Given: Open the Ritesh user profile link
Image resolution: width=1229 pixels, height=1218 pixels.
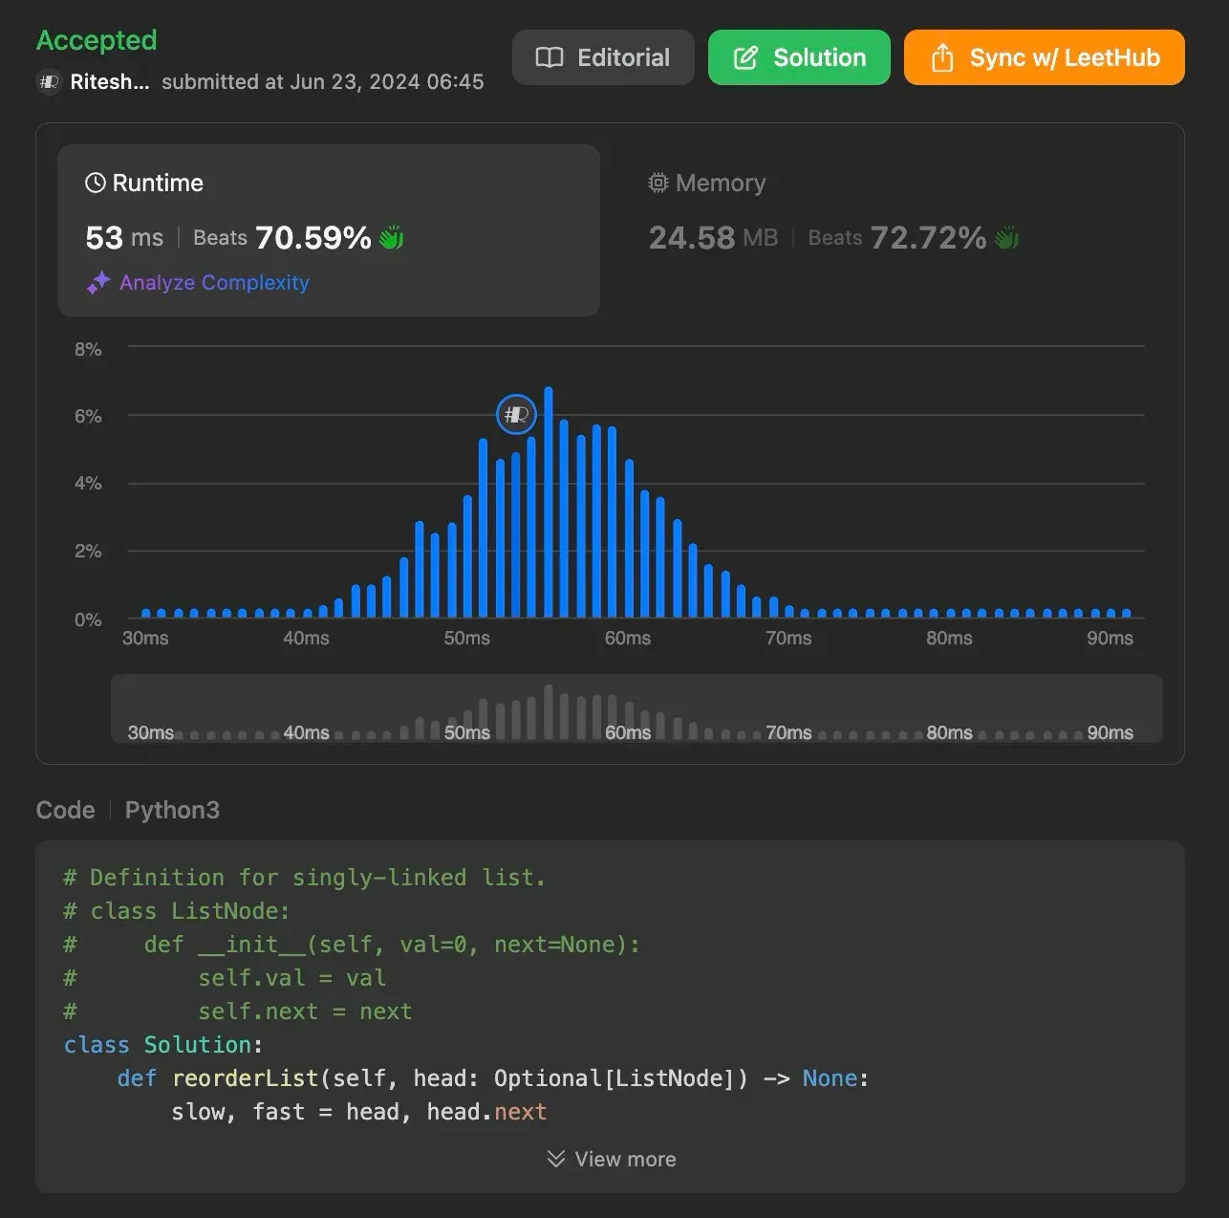Looking at the screenshot, I should click(x=109, y=82).
